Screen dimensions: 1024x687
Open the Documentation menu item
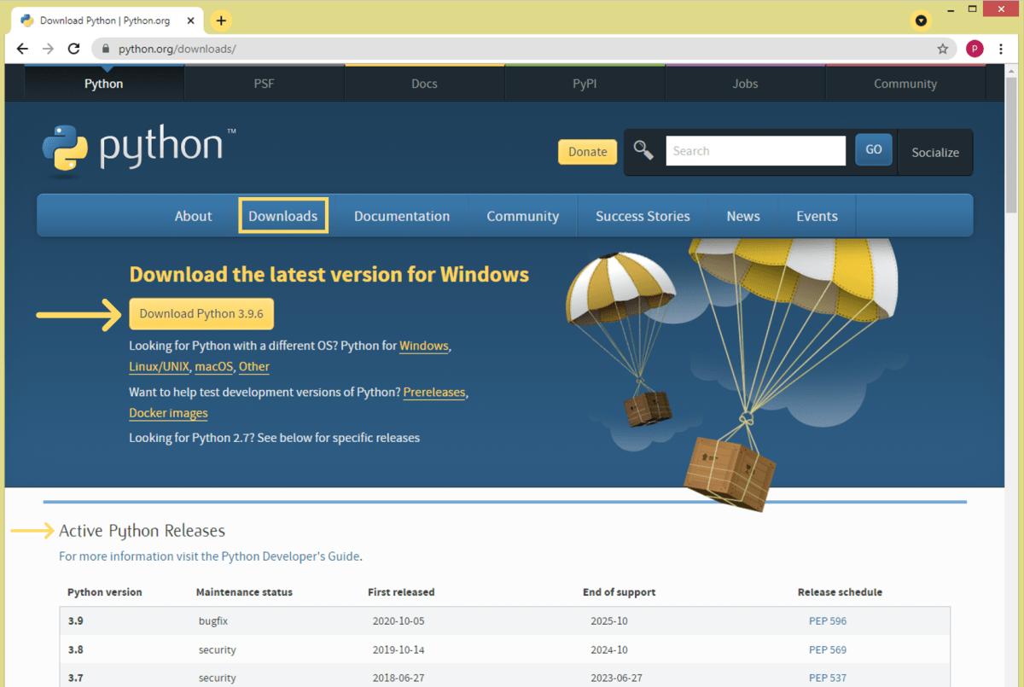point(402,216)
